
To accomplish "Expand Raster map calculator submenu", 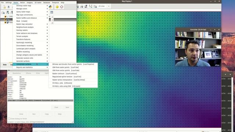I will coord(31,24).
